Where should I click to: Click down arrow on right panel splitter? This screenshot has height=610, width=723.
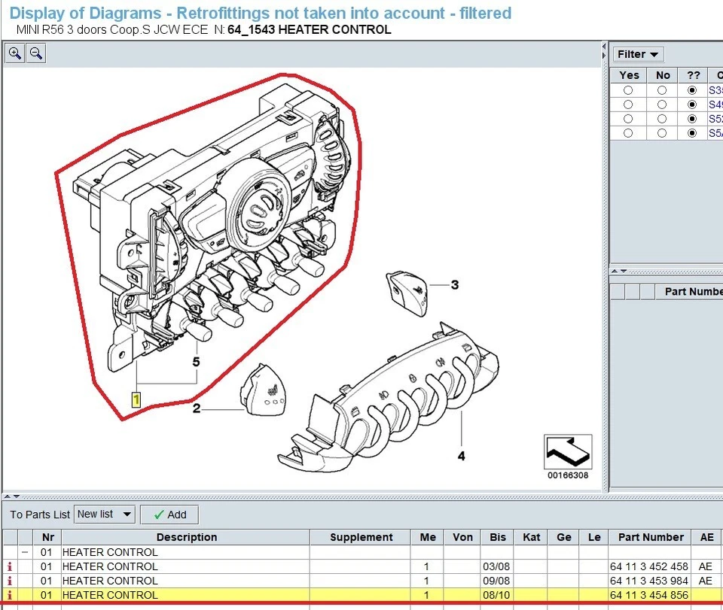point(624,272)
